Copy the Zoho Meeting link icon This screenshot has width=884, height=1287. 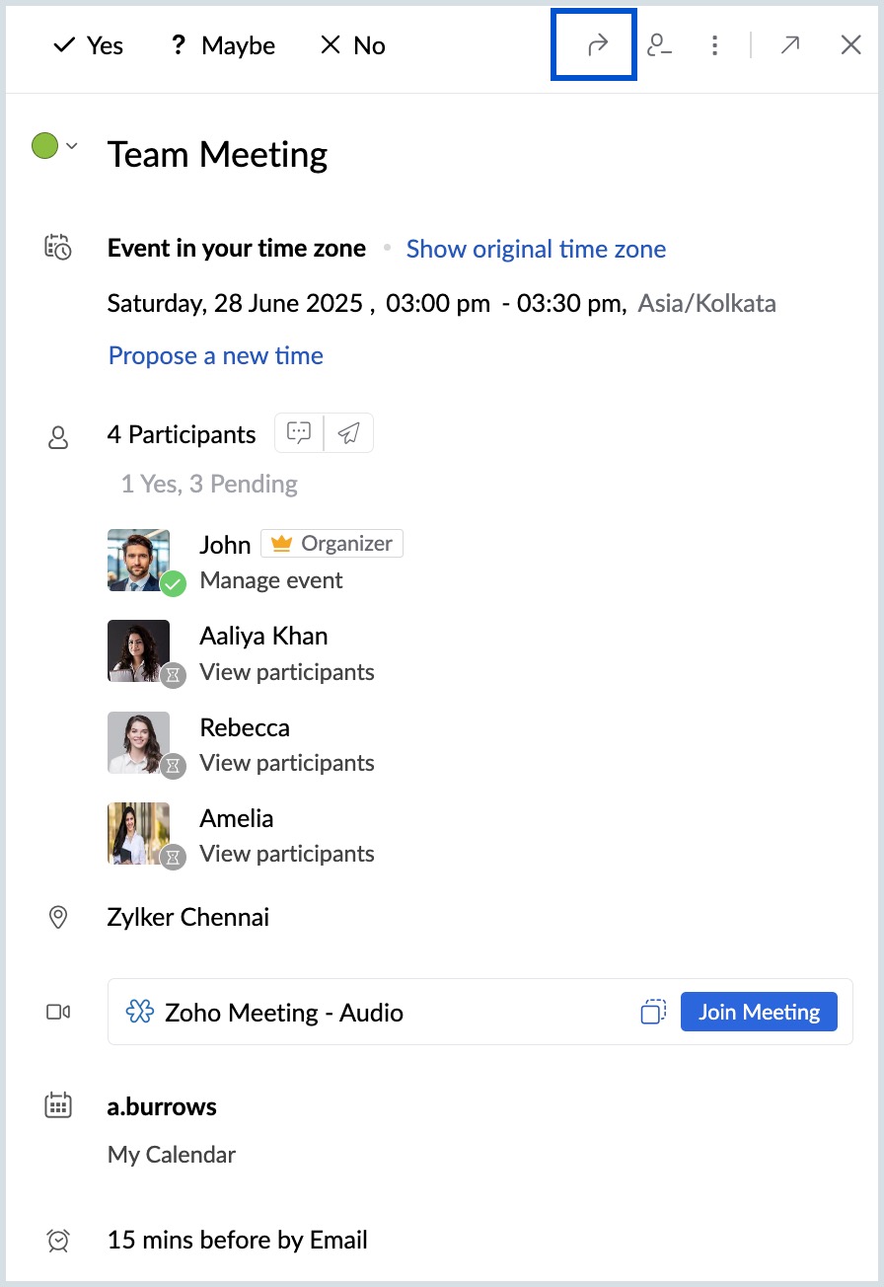[653, 1012]
